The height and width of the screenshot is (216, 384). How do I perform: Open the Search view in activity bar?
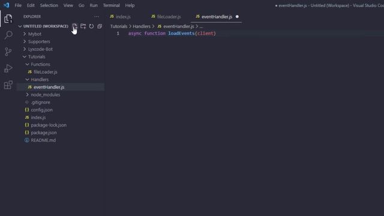pyautogui.click(x=8, y=35)
